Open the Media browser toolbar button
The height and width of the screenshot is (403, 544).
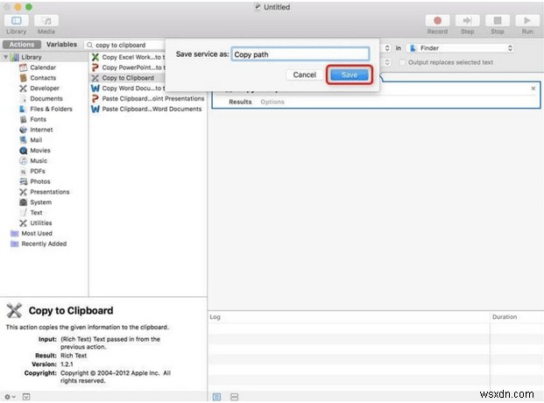tap(46, 21)
